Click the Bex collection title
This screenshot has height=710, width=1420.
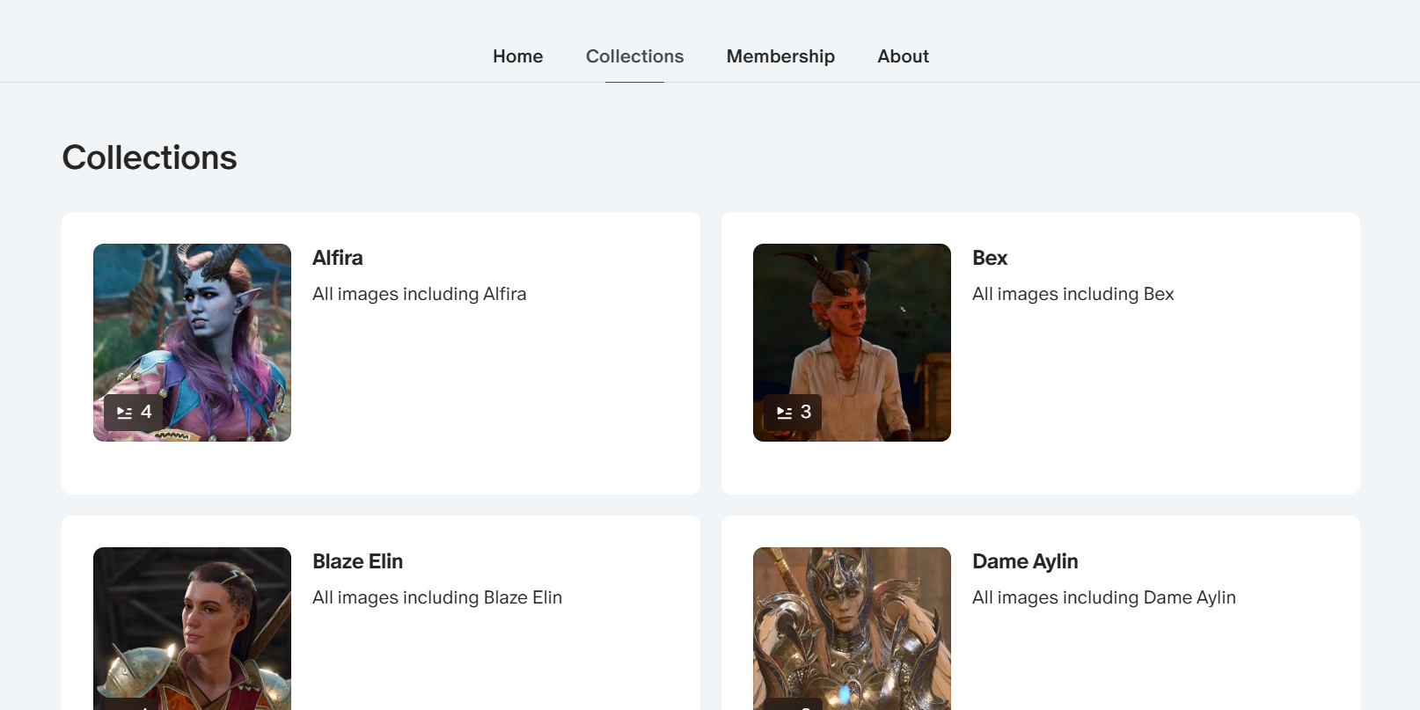coord(990,258)
